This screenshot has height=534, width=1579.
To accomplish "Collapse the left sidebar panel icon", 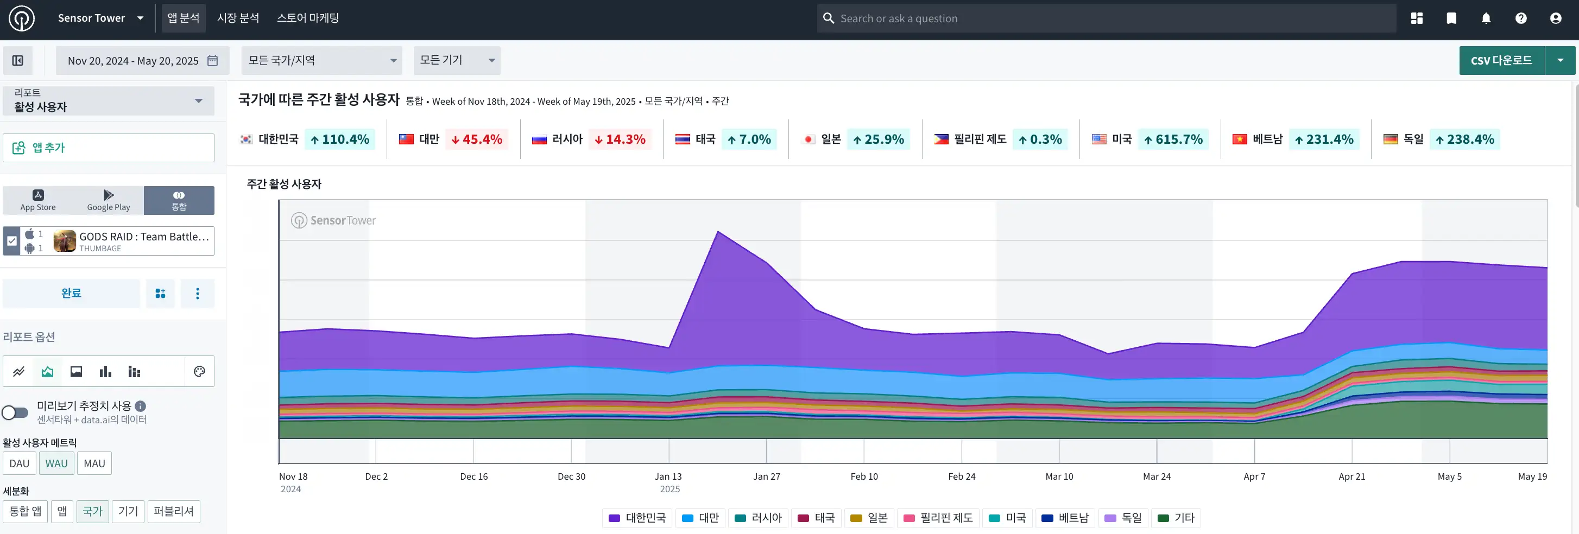I will click(x=18, y=61).
